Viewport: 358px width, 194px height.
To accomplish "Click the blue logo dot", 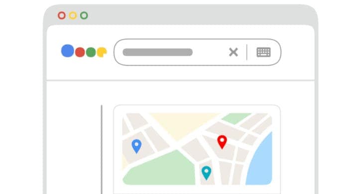I will [x=68, y=51].
